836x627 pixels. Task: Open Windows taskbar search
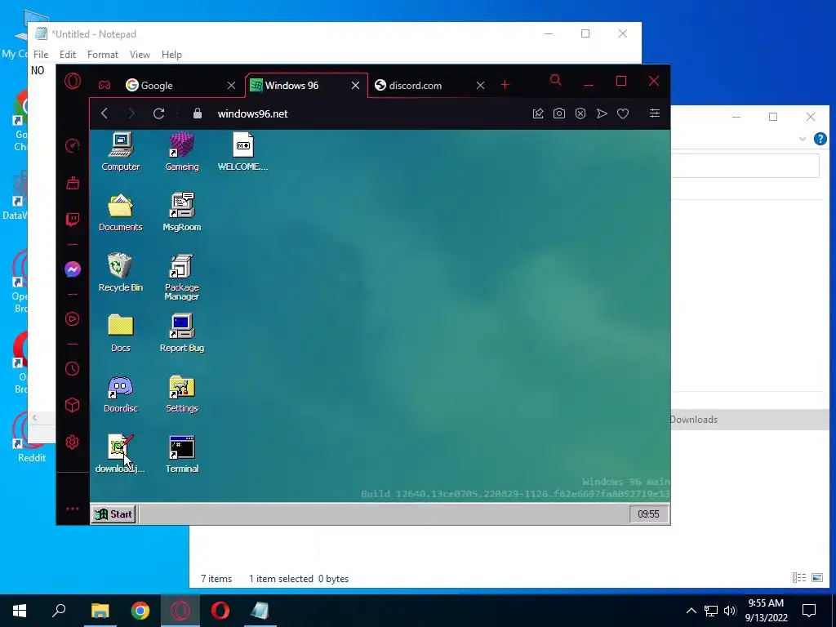click(x=59, y=611)
